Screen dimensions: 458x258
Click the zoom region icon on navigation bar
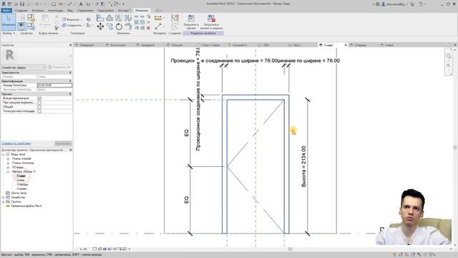(x=449, y=66)
